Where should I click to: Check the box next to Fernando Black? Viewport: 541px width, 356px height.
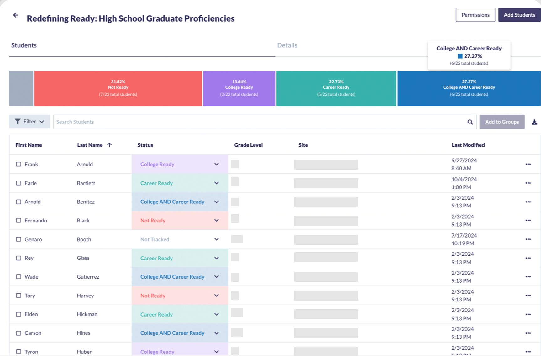tap(18, 221)
